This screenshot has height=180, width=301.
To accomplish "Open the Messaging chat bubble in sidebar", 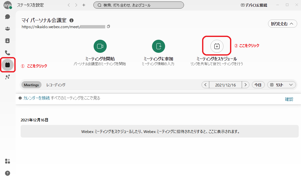I will pyautogui.click(x=8, y=17).
